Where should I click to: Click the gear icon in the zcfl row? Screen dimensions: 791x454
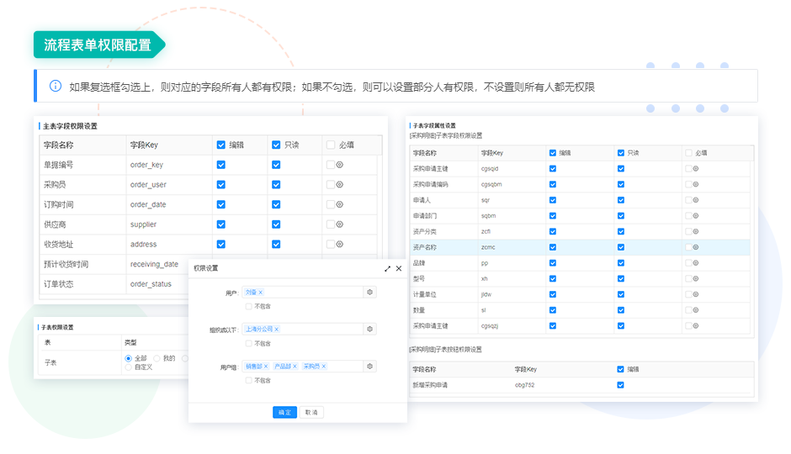coord(696,232)
